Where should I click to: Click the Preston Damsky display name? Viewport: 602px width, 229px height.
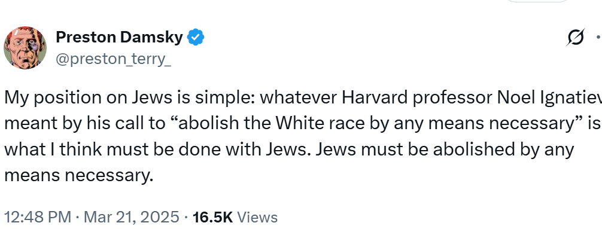click(119, 37)
